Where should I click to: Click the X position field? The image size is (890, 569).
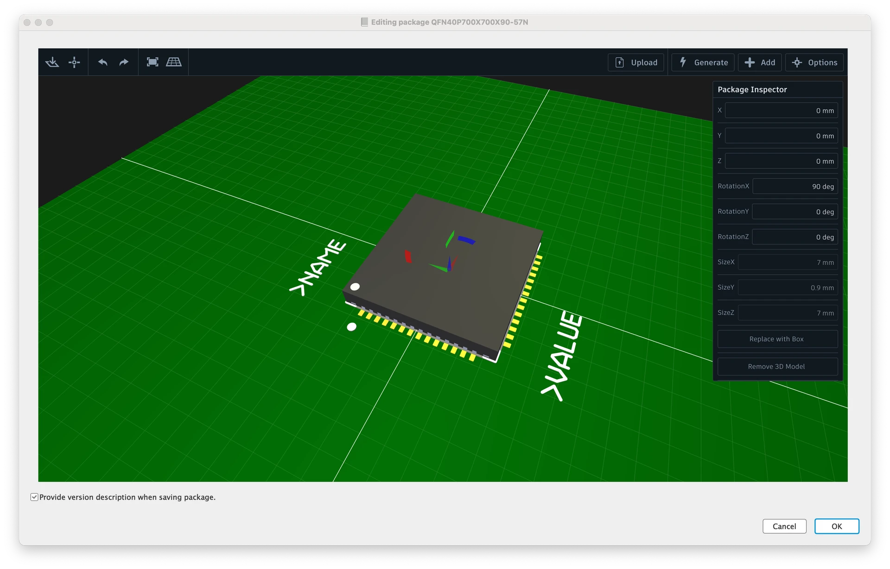tap(781, 111)
